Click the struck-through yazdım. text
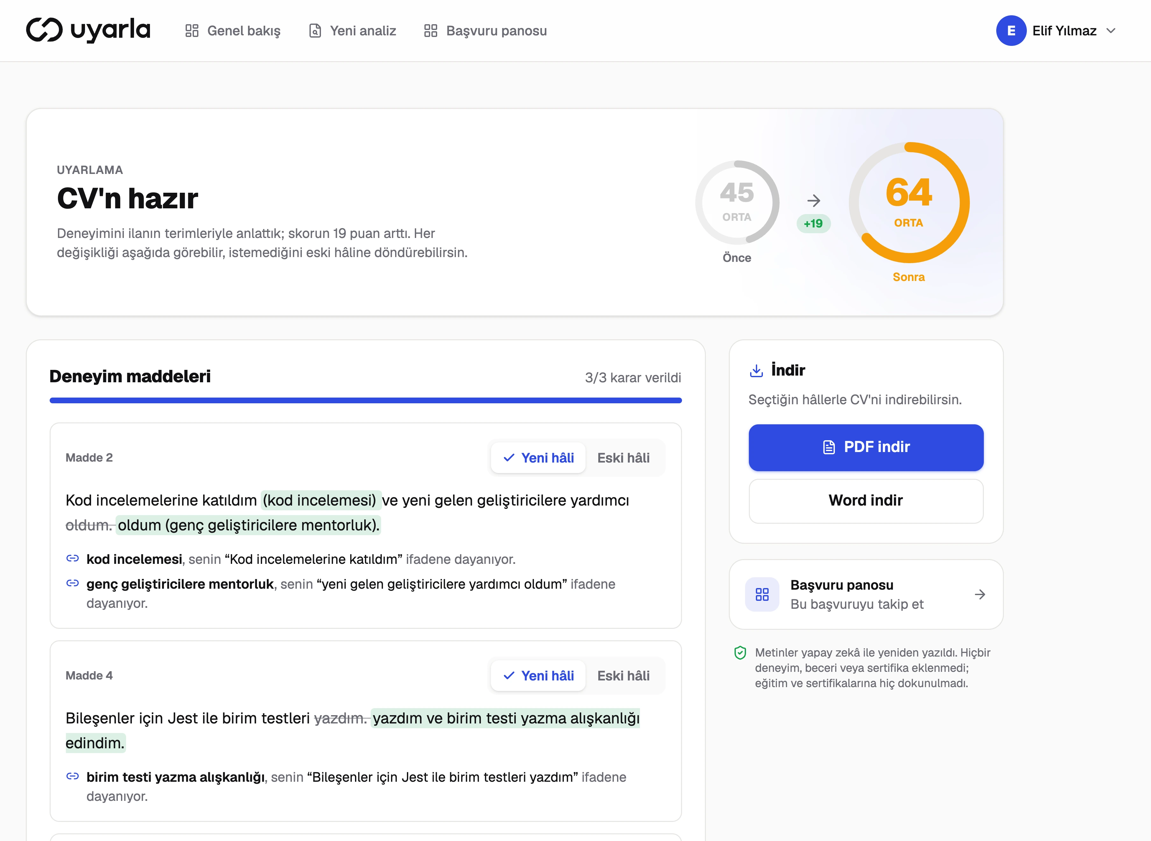 tap(340, 718)
